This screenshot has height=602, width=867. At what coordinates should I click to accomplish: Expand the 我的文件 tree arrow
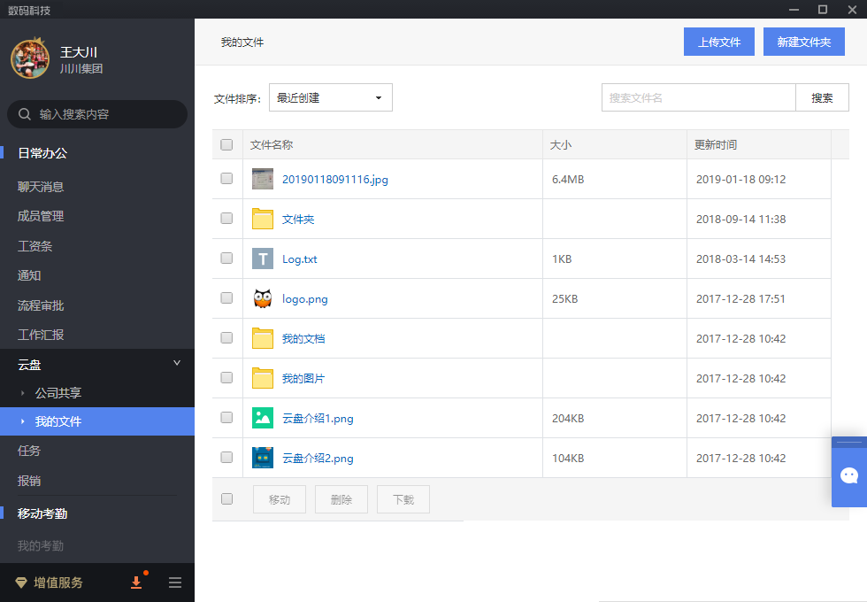click(x=23, y=421)
